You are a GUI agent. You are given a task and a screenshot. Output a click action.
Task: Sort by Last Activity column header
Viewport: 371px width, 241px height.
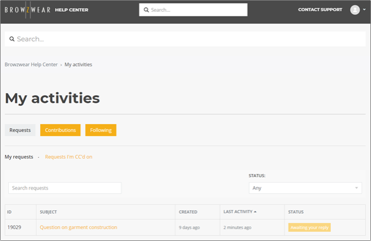click(x=240, y=211)
